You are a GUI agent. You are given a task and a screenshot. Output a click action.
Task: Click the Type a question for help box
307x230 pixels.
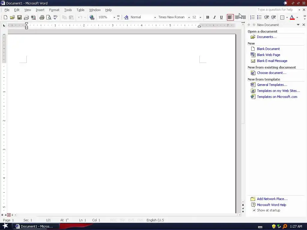pos(276,10)
